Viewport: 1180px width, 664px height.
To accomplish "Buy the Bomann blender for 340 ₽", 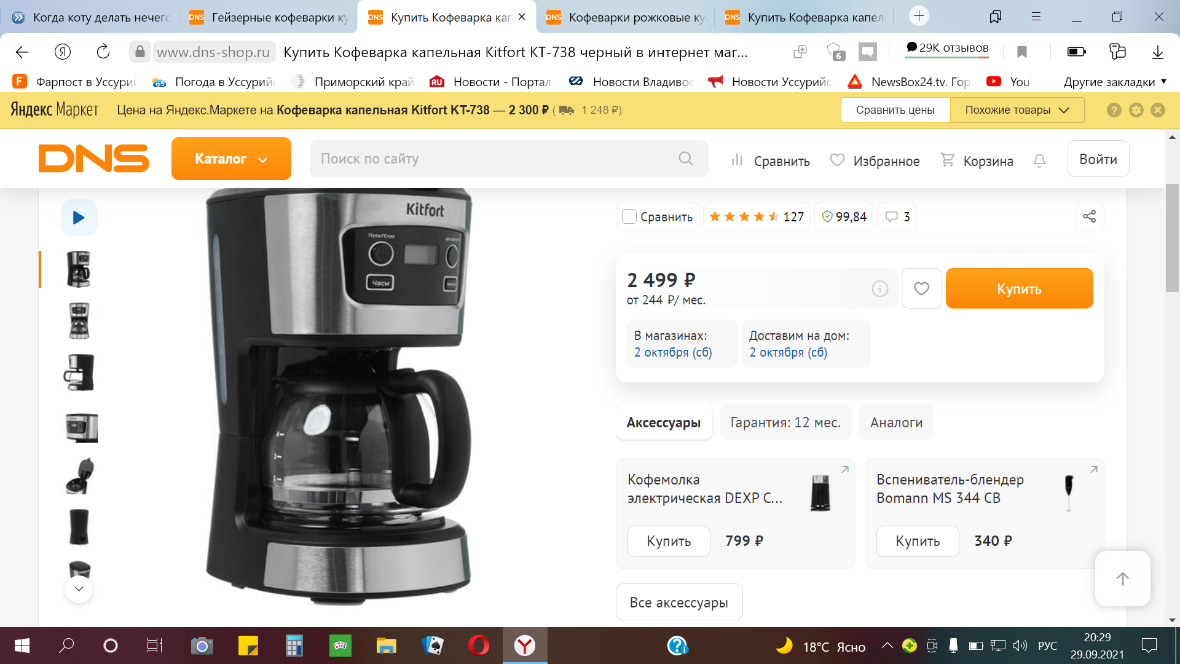I will [918, 541].
